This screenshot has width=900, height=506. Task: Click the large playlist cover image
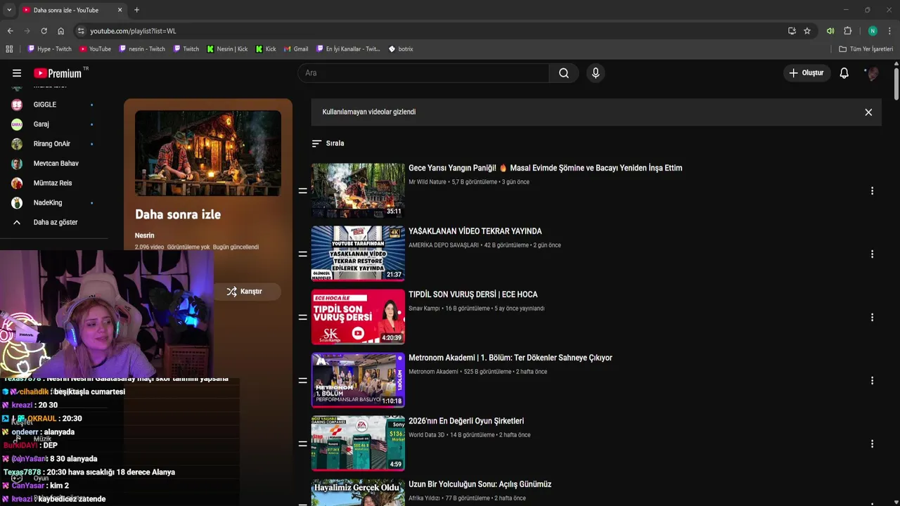point(208,153)
